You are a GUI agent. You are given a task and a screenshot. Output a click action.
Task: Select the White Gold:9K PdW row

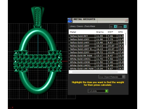(96, 55)
